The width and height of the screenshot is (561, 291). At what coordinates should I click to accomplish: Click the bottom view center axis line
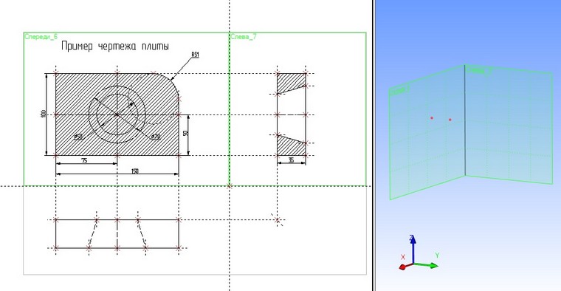click(117, 233)
